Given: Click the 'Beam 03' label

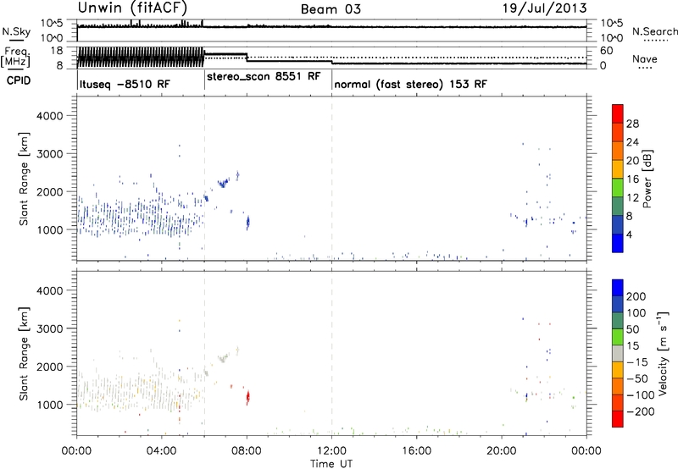Looking at the screenshot, I should 331,9.
